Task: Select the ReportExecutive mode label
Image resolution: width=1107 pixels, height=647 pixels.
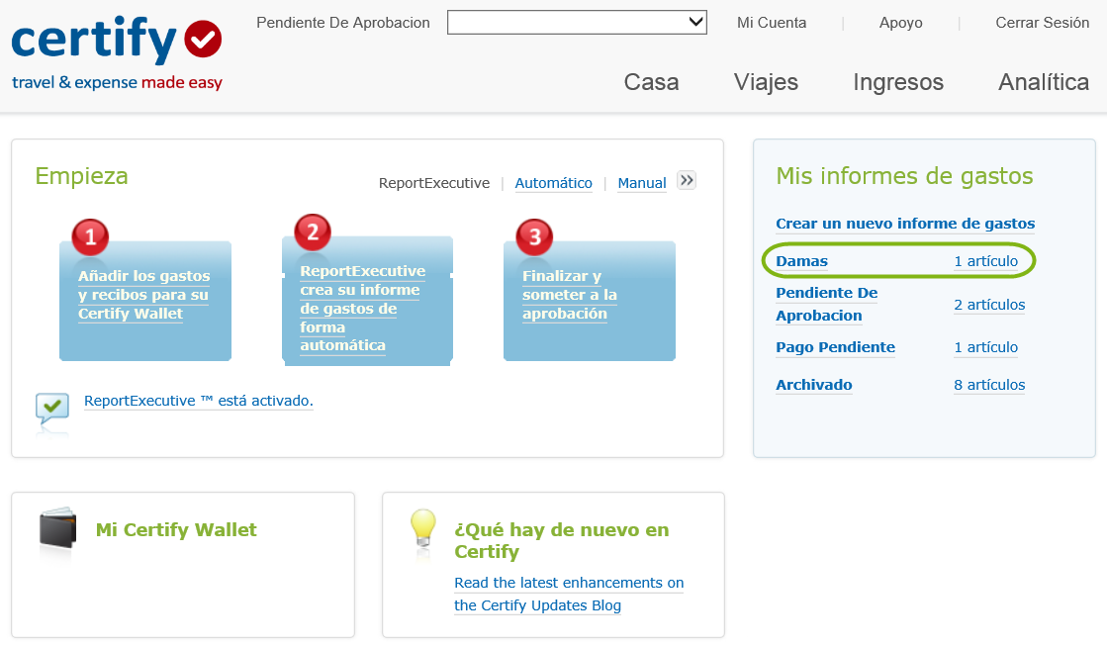Action: point(434,183)
